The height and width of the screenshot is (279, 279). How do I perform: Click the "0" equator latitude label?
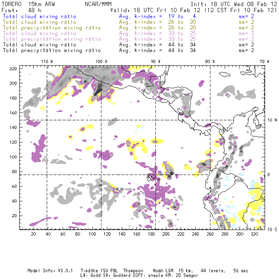269,175
